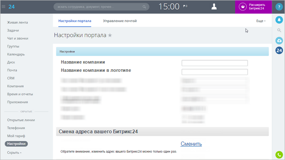Open Открытые линии in sidebar
This screenshot has height=160, width=285.
[21, 120]
